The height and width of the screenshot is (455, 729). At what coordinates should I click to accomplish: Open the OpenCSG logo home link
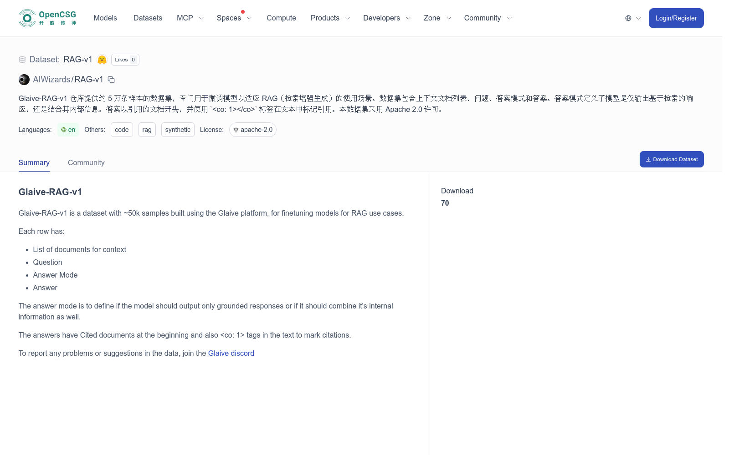[x=47, y=18]
